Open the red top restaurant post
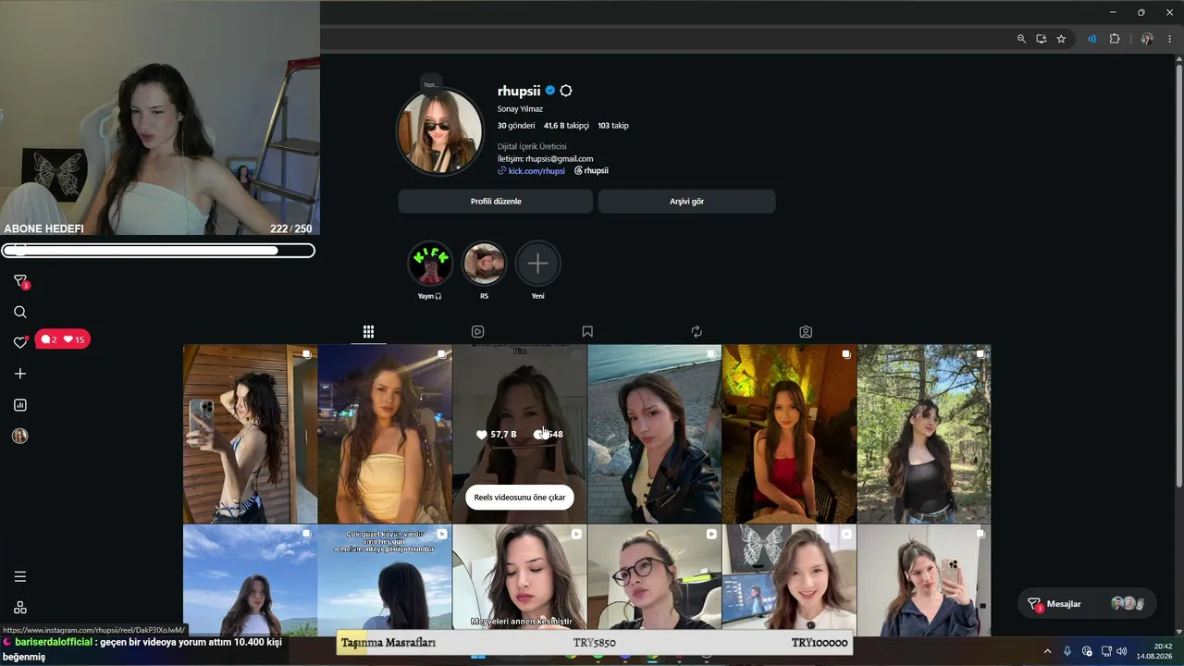 789,435
